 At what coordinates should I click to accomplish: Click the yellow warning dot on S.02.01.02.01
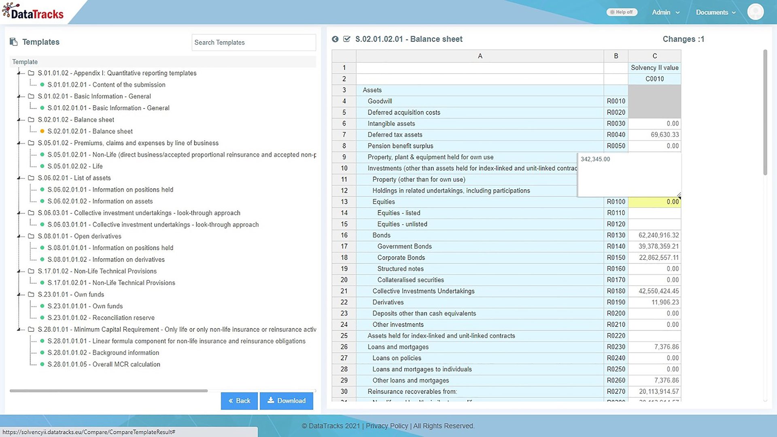(x=43, y=131)
